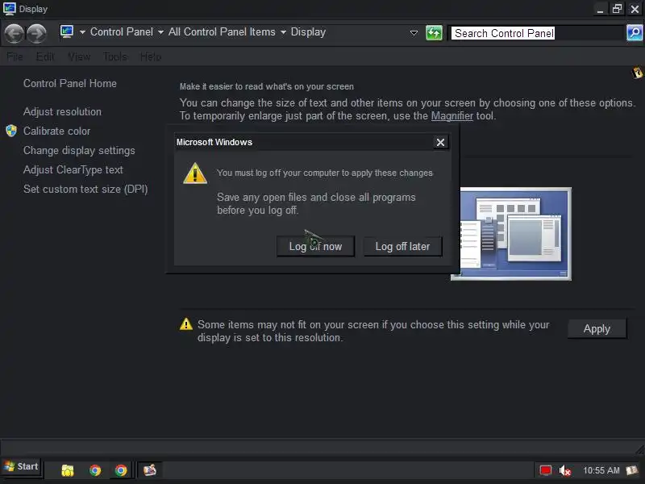Click the red tray icon
The height and width of the screenshot is (484, 645).
tap(546, 470)
